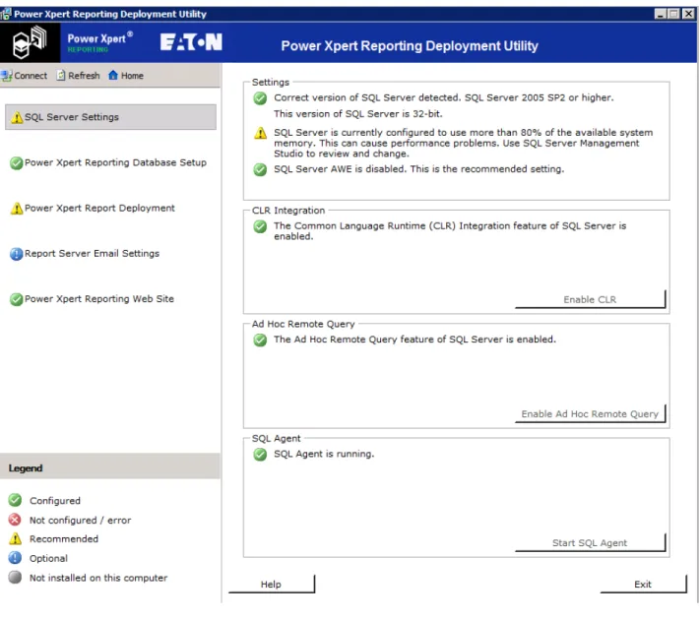Click blue info icon beside Email Settings
Image resolution: width=700 pixels, height=620 pixels.
point(17,254)
